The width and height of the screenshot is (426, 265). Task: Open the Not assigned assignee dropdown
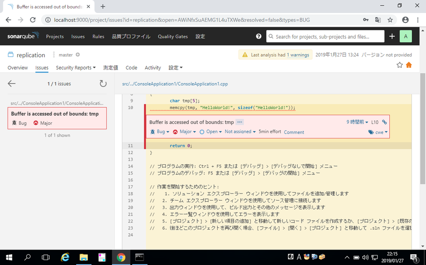tap(240, 131)
